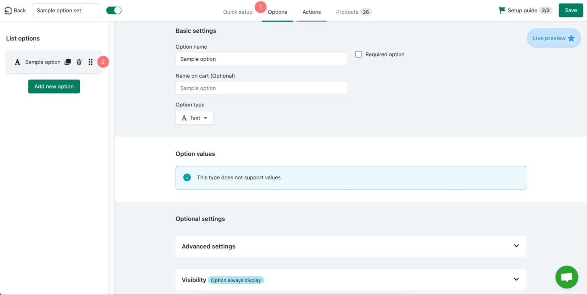Click the drag handle dots on Sample option
This screenshot has height=295, width=587.
coord(90,62)
